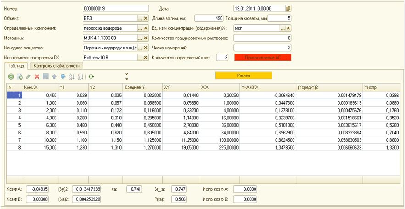This screenshot has width=405, height=209.
Task: Open the calendar picker for Дата
Action: click(x=288, y=9)
